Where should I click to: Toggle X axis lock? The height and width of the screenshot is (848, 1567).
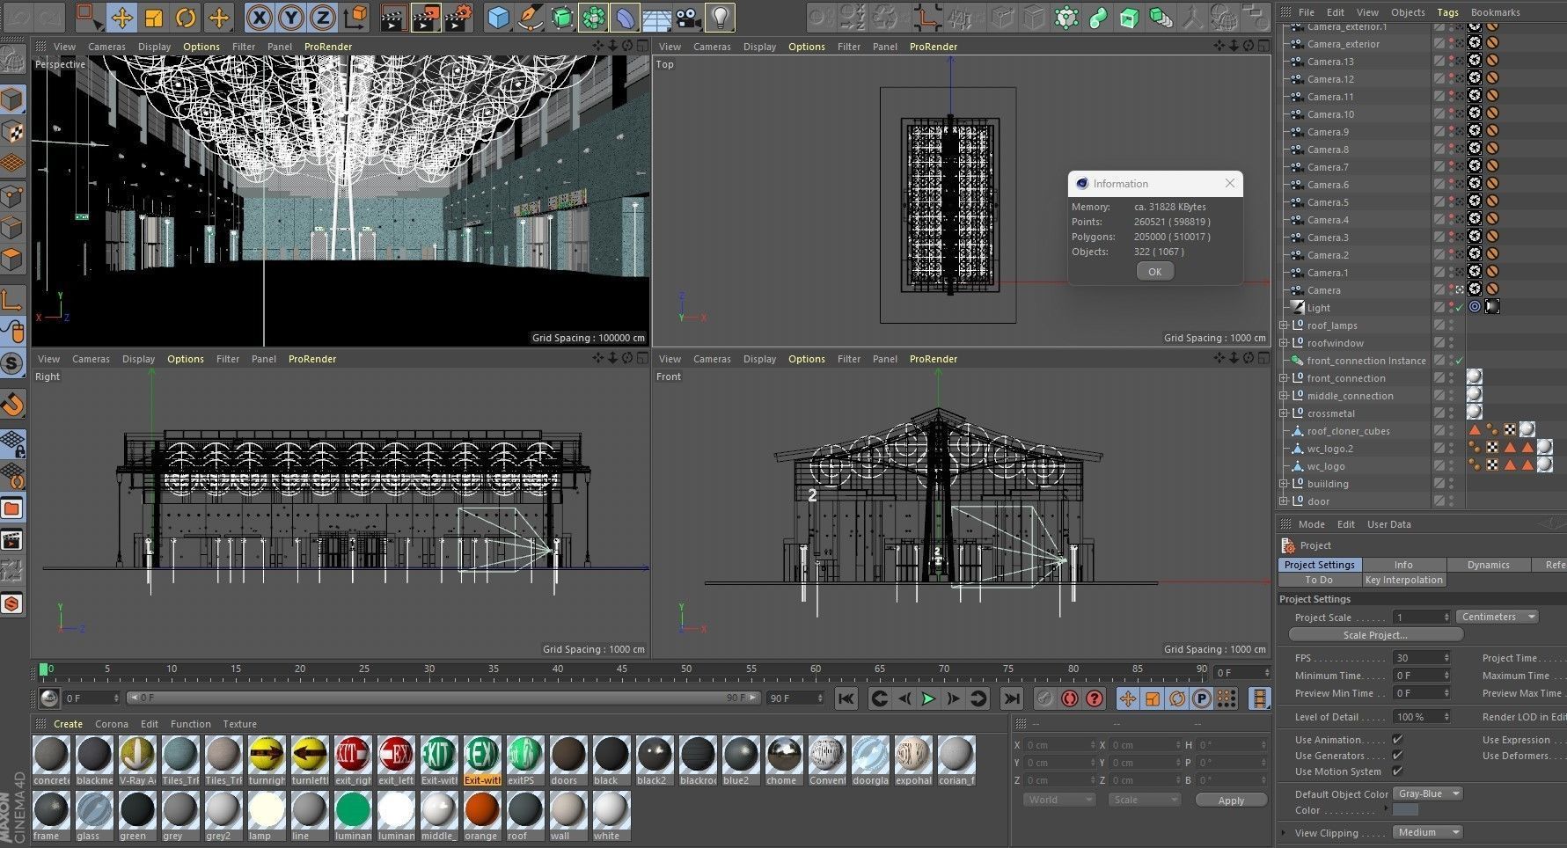tap(259, 17)
